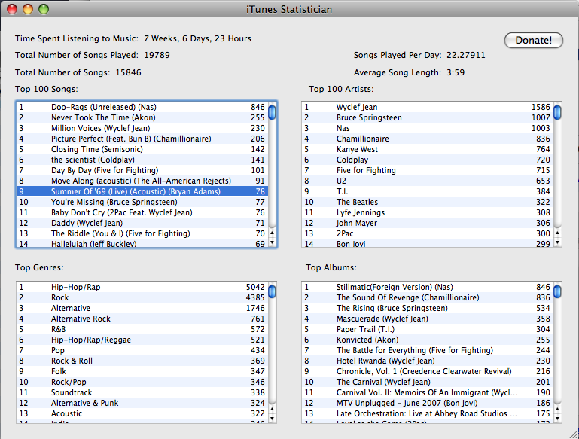Zoom the iTunes Statistician window
The height and width of the screenshot is (439, 579).
point(44,9)
